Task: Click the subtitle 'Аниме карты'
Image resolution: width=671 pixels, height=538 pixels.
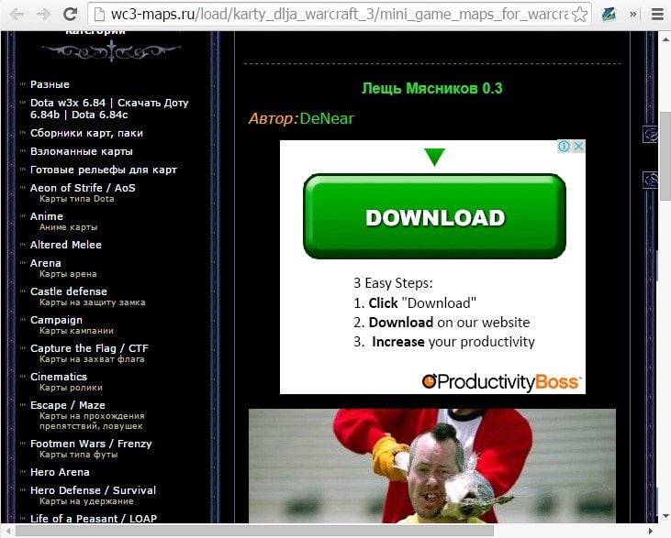Action: (x=69, y=227)
